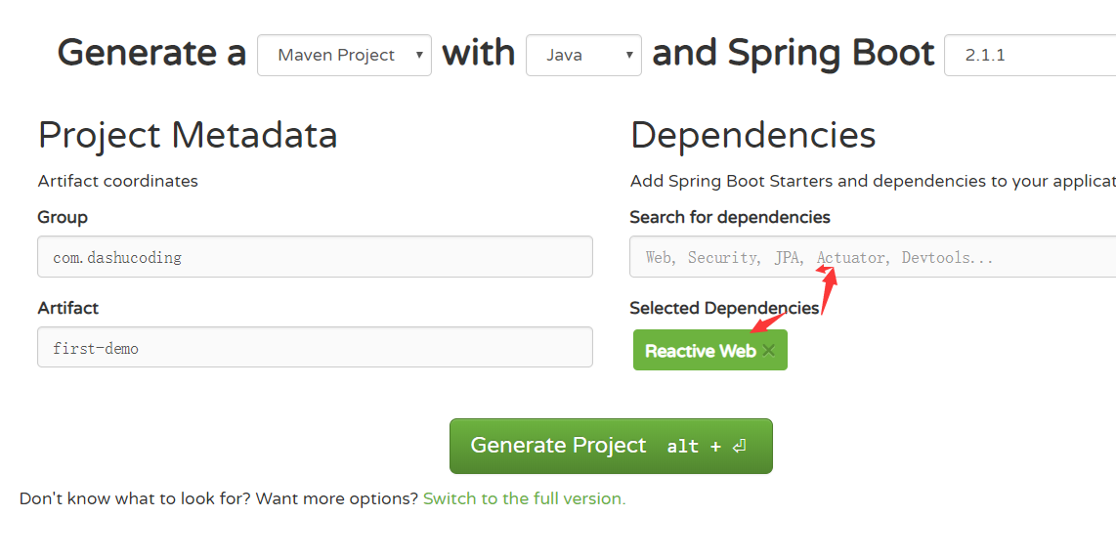Select the Reactive Web dependency tag label

700,351
